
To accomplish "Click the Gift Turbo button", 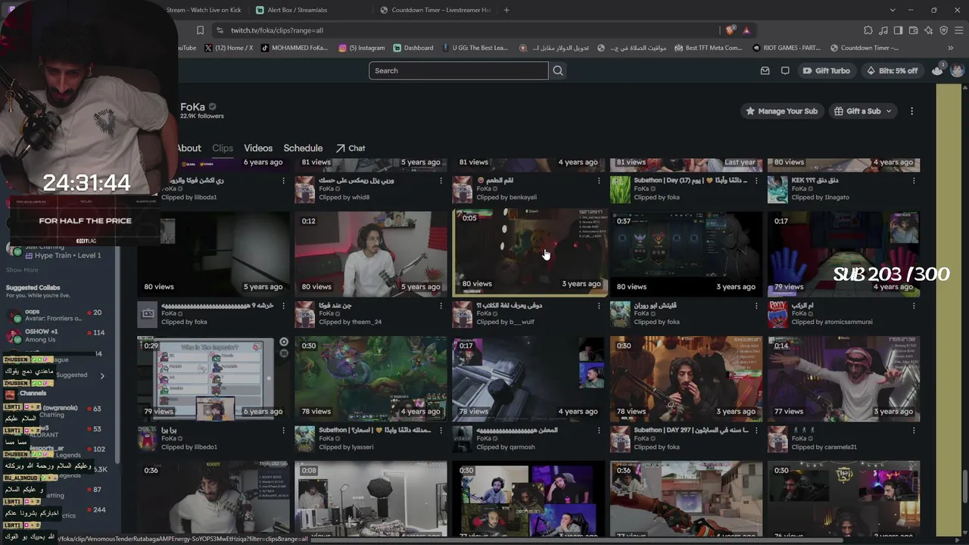I will tap(826, 70).
